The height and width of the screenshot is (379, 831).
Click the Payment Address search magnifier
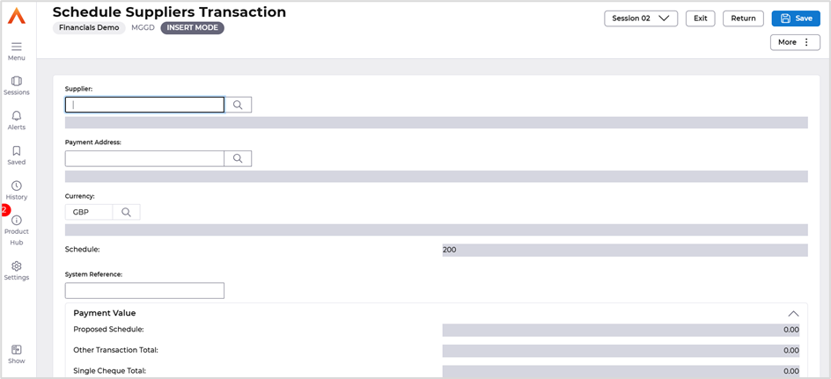pyautogui.click(x=238, y=158)
